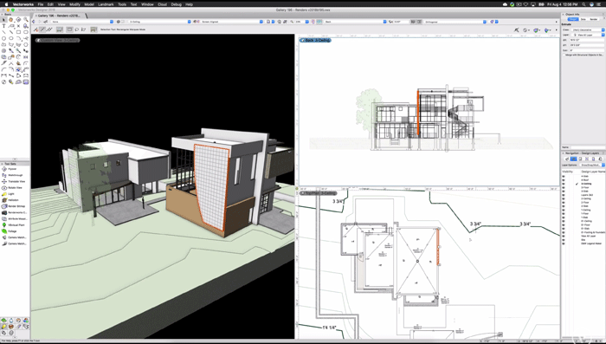
Task: Switch to the Render tab in Object Info
Action: (x=594, y=19)
